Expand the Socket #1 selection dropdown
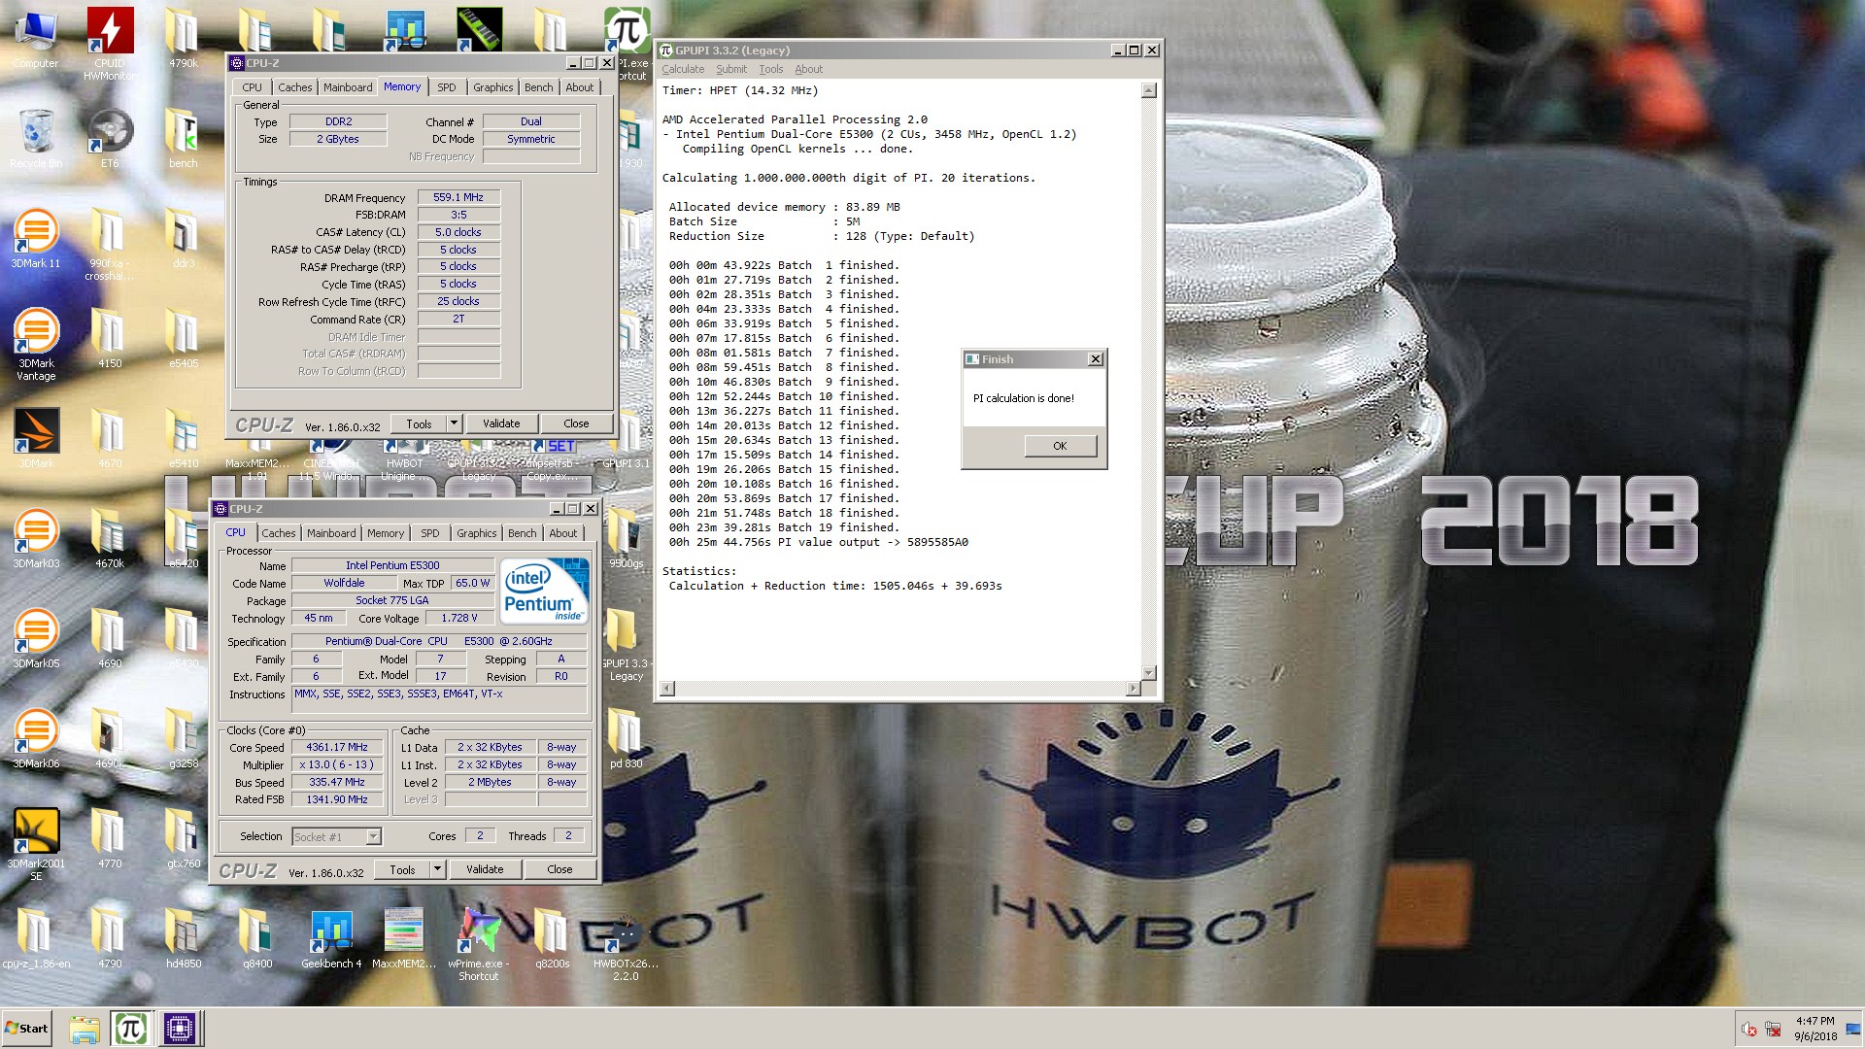The image size is (1865, 1049). point(374,836)
